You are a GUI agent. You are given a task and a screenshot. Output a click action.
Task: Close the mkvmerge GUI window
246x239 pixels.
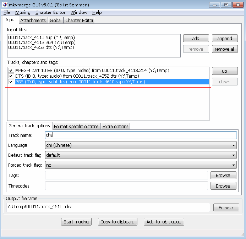pos(238,5)
